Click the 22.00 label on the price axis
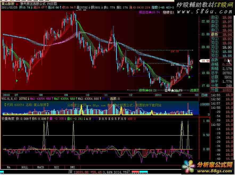235x175 pixels. click(205, 22)
